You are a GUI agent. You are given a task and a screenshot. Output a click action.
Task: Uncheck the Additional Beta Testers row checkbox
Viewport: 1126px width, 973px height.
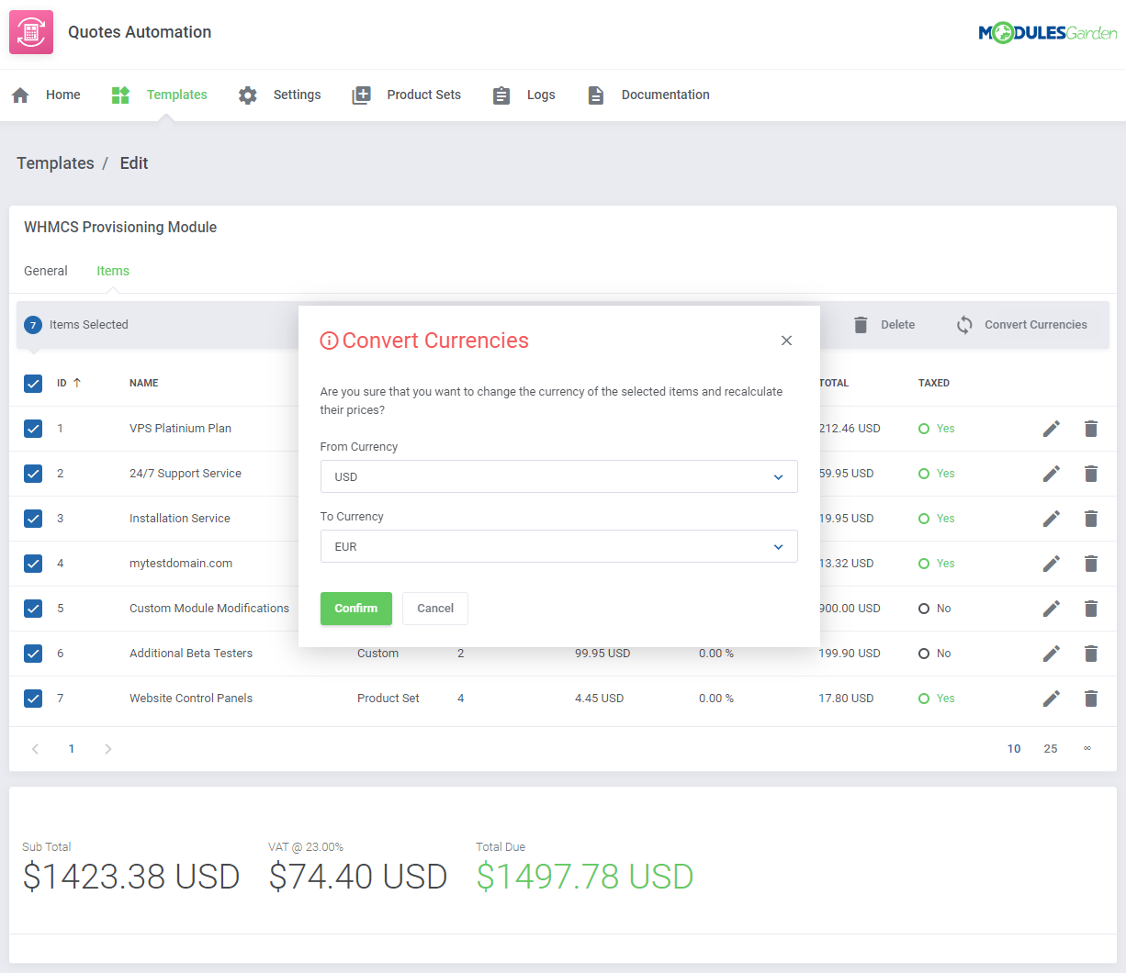[x=33, y=653]
